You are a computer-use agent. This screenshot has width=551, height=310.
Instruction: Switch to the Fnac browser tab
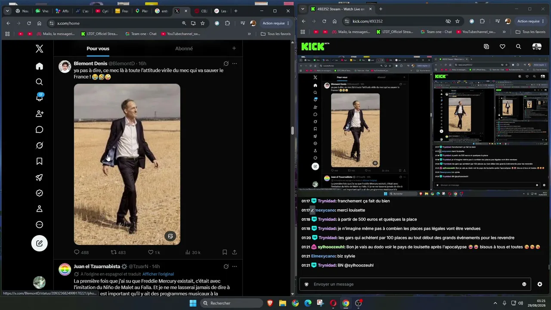pos(122,11)
